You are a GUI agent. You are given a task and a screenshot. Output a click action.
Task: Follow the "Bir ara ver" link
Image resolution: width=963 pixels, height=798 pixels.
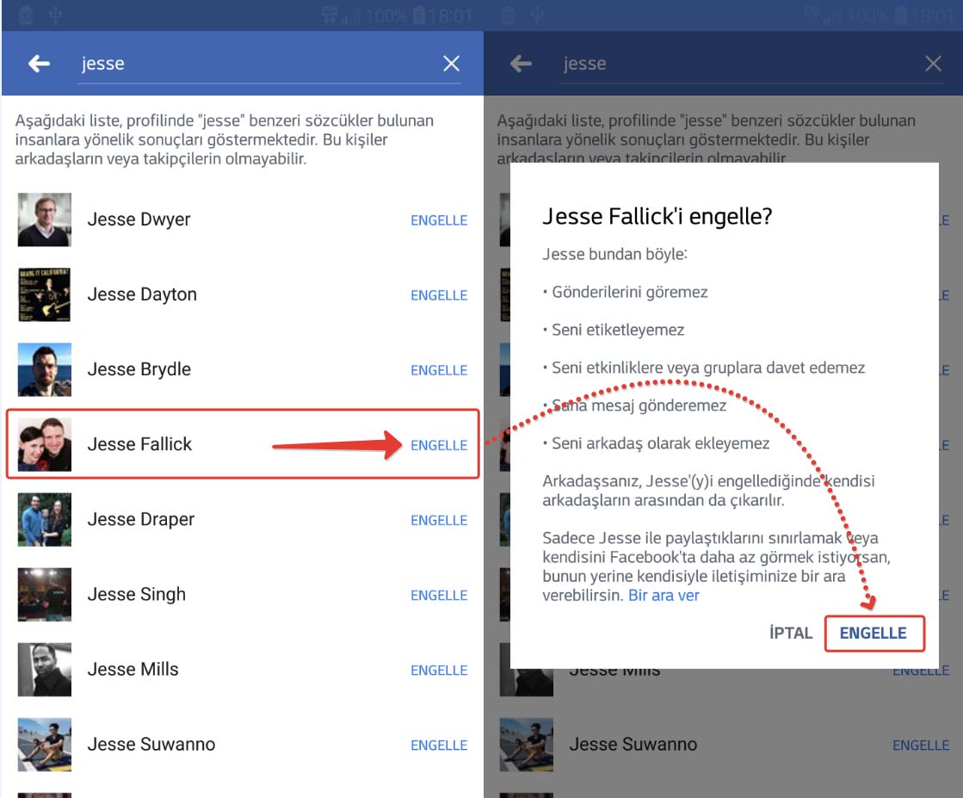point(664,595)
